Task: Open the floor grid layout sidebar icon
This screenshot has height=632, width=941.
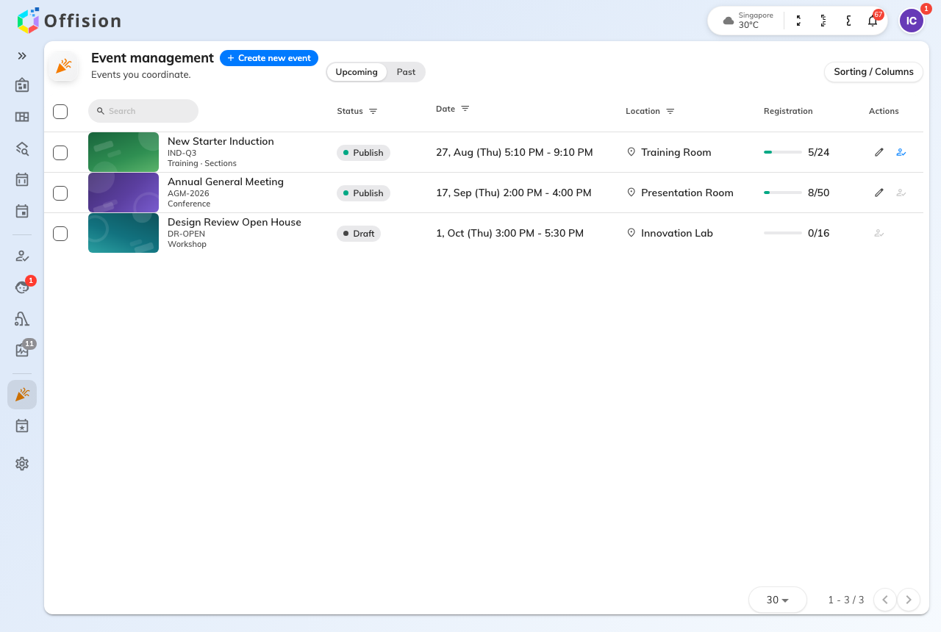Action: [x=22, y=117]
